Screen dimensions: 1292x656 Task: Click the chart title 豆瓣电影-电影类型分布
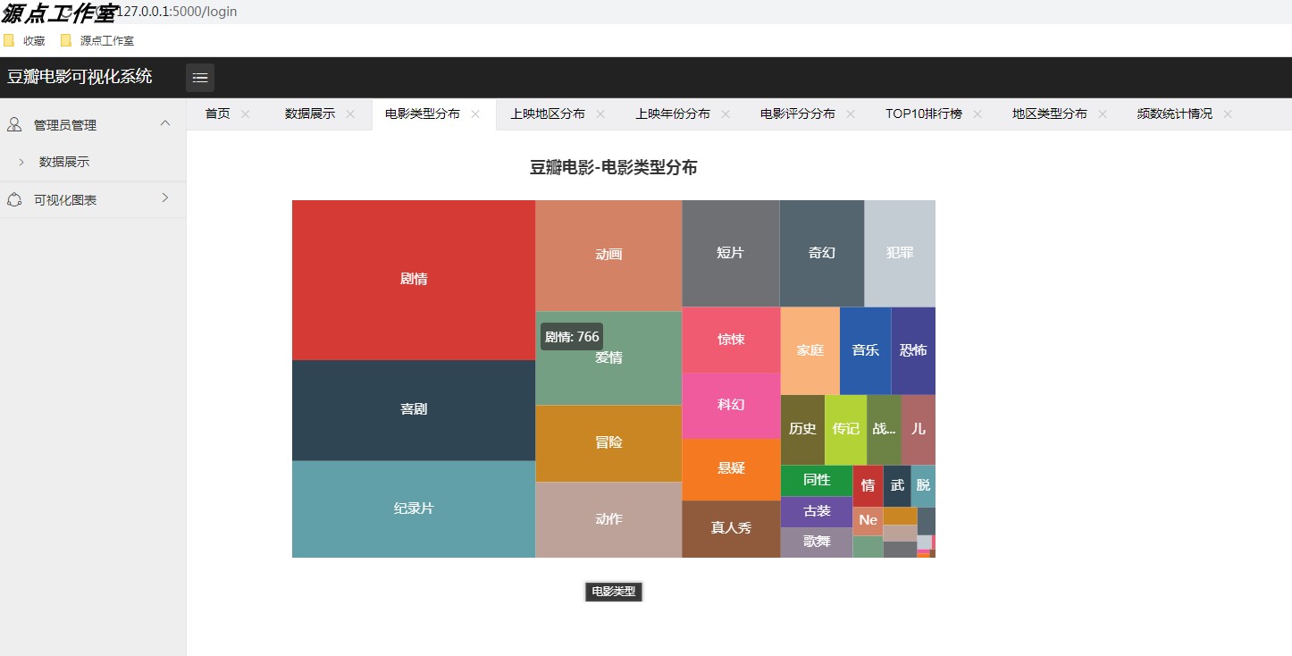click(x=613, y=168)
